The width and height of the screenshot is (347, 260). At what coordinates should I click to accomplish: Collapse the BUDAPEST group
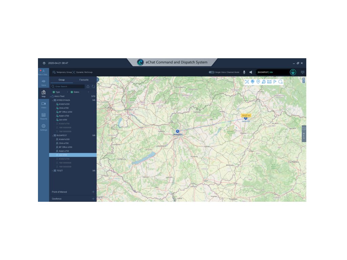tap(53, 135)
